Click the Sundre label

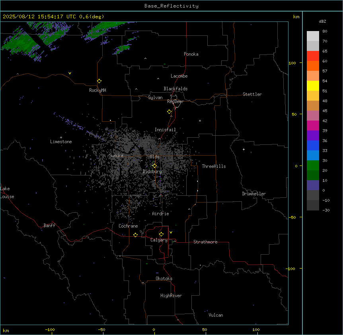[116, 156]
